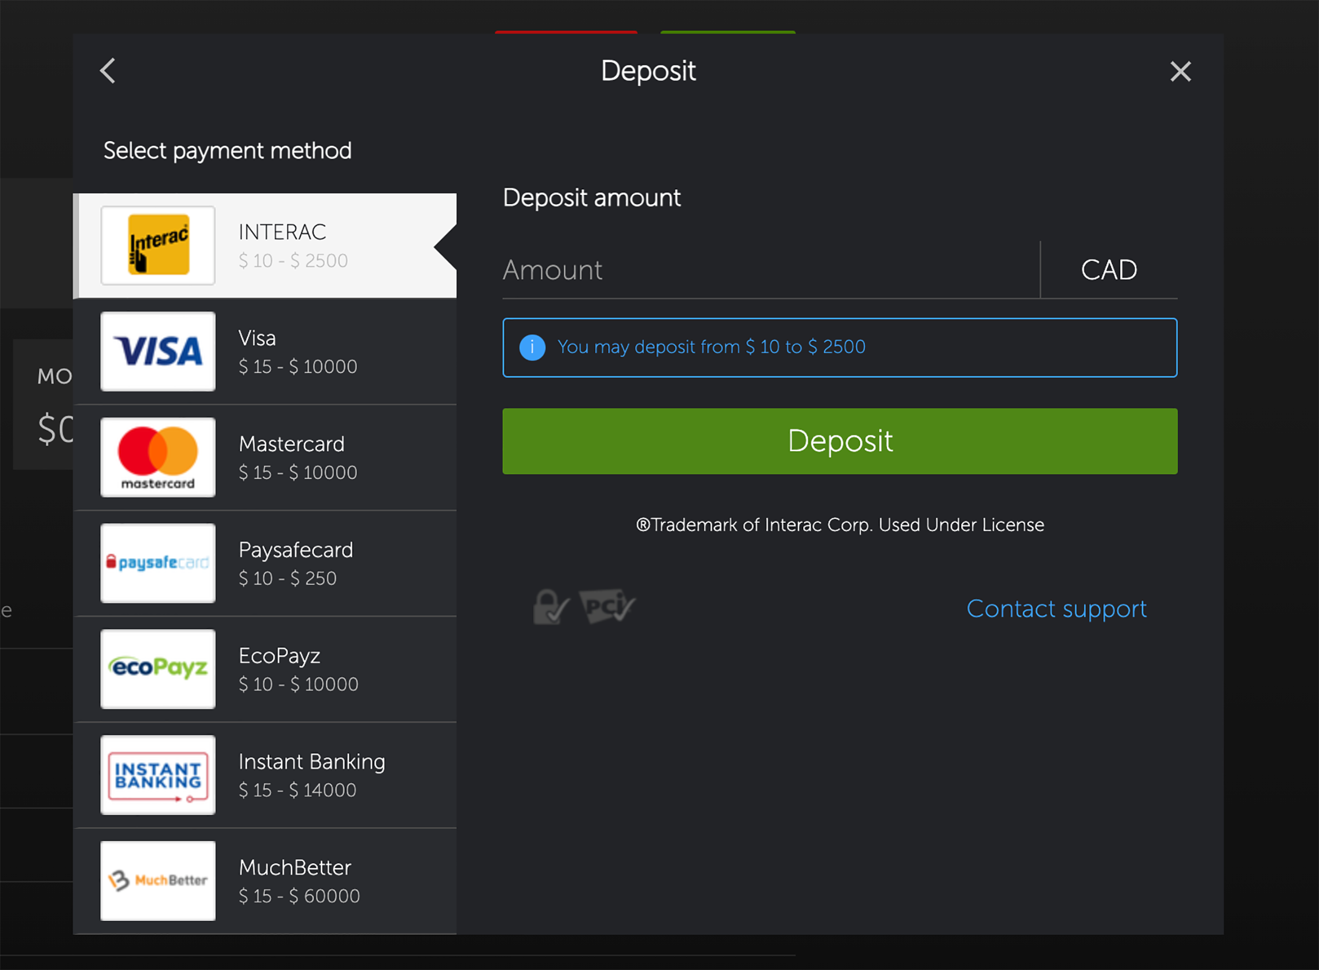The height and width of the screenshot is (970, 1319).
Task: Click the '$ 10 - $ 10000' range text
Action: click(x=299, y=684)
